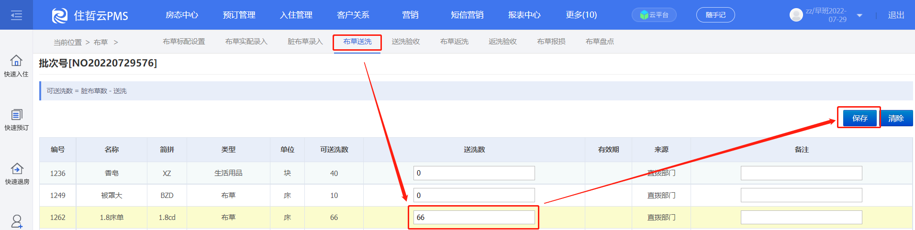The height and width of the screenshot is (230, 915).
Task: Select the 布草送洗 tab
Action: pos(357,42)
